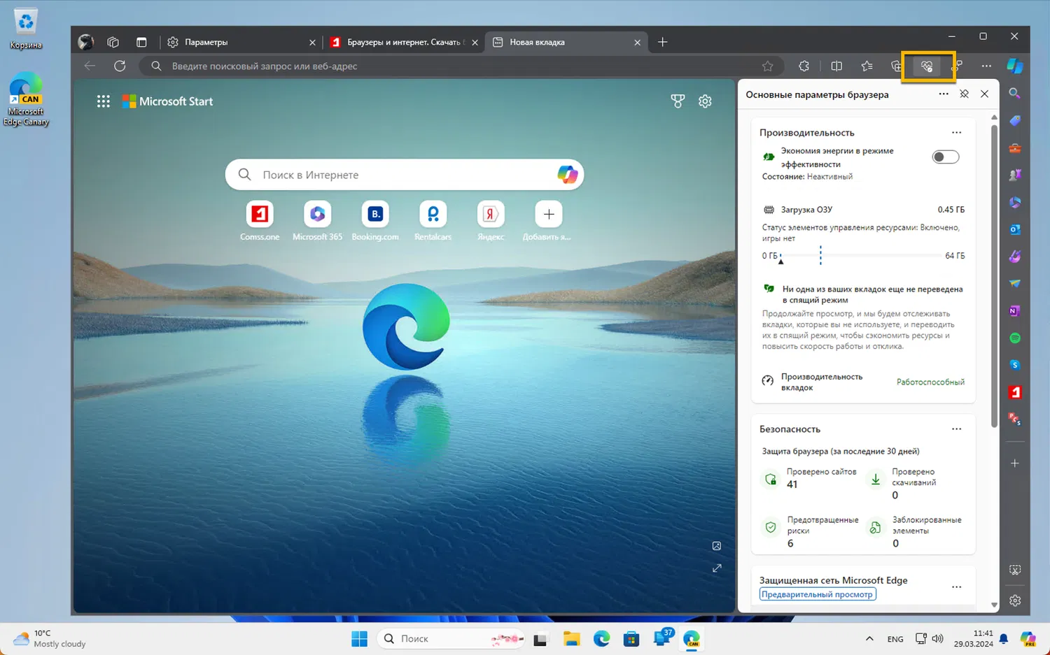Close the Новая вкладка tab

(x=637, y=43)
